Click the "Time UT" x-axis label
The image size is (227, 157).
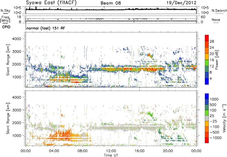[x=111, y=155]
